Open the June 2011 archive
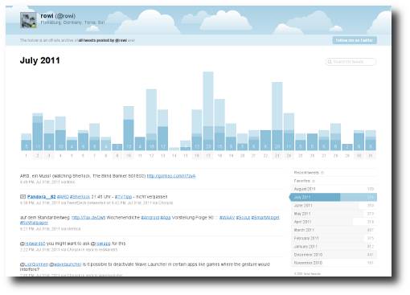 [x=334, y=206]
